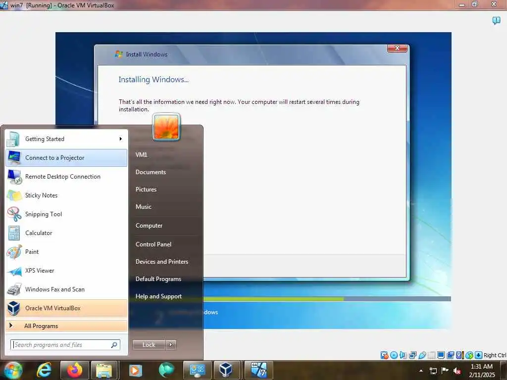Open the VM1 user folder link
Image resolution: width=507 pixels, height=380 pixels.
(x=141, y=155)
